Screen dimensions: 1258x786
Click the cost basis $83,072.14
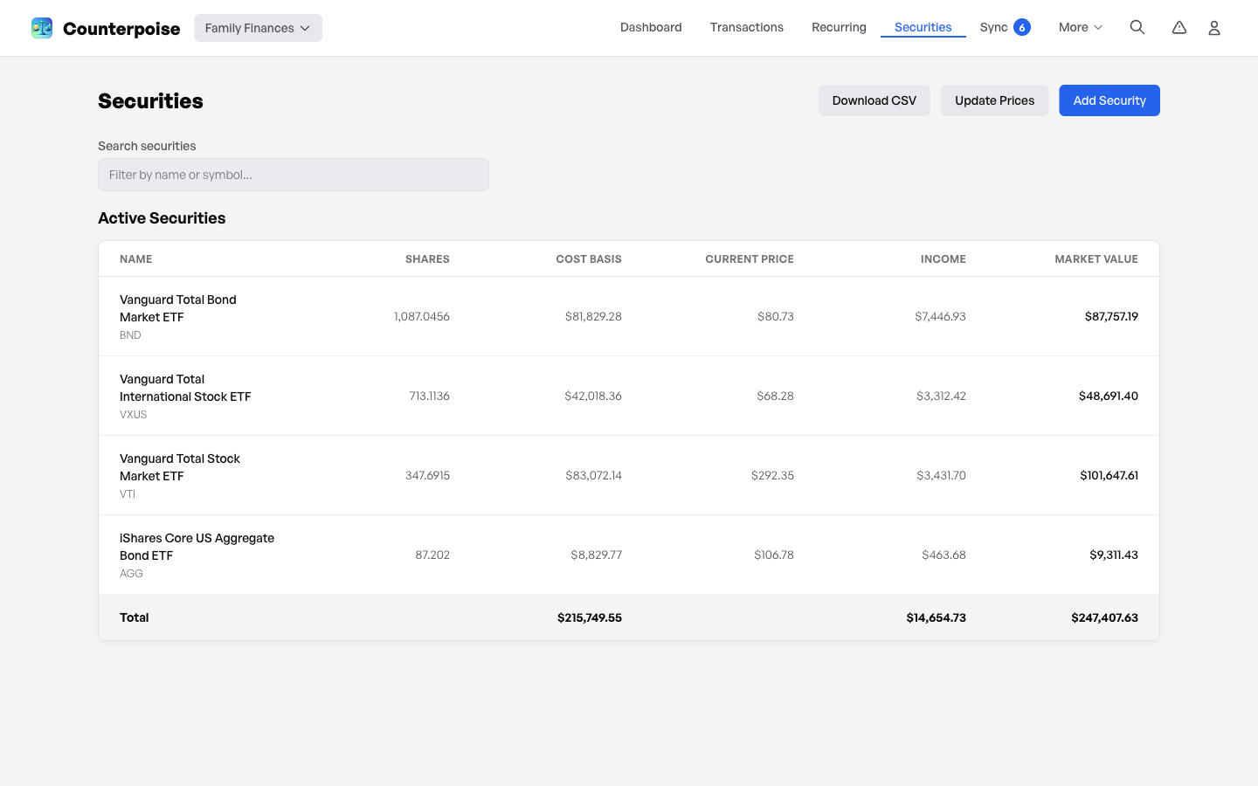[x=593, y=475]
